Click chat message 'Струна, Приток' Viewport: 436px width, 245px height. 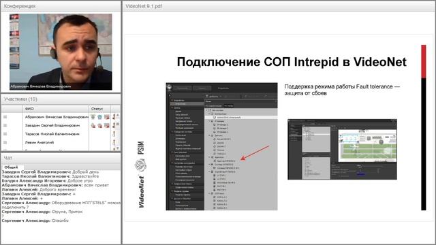click(x=67, y=212)
